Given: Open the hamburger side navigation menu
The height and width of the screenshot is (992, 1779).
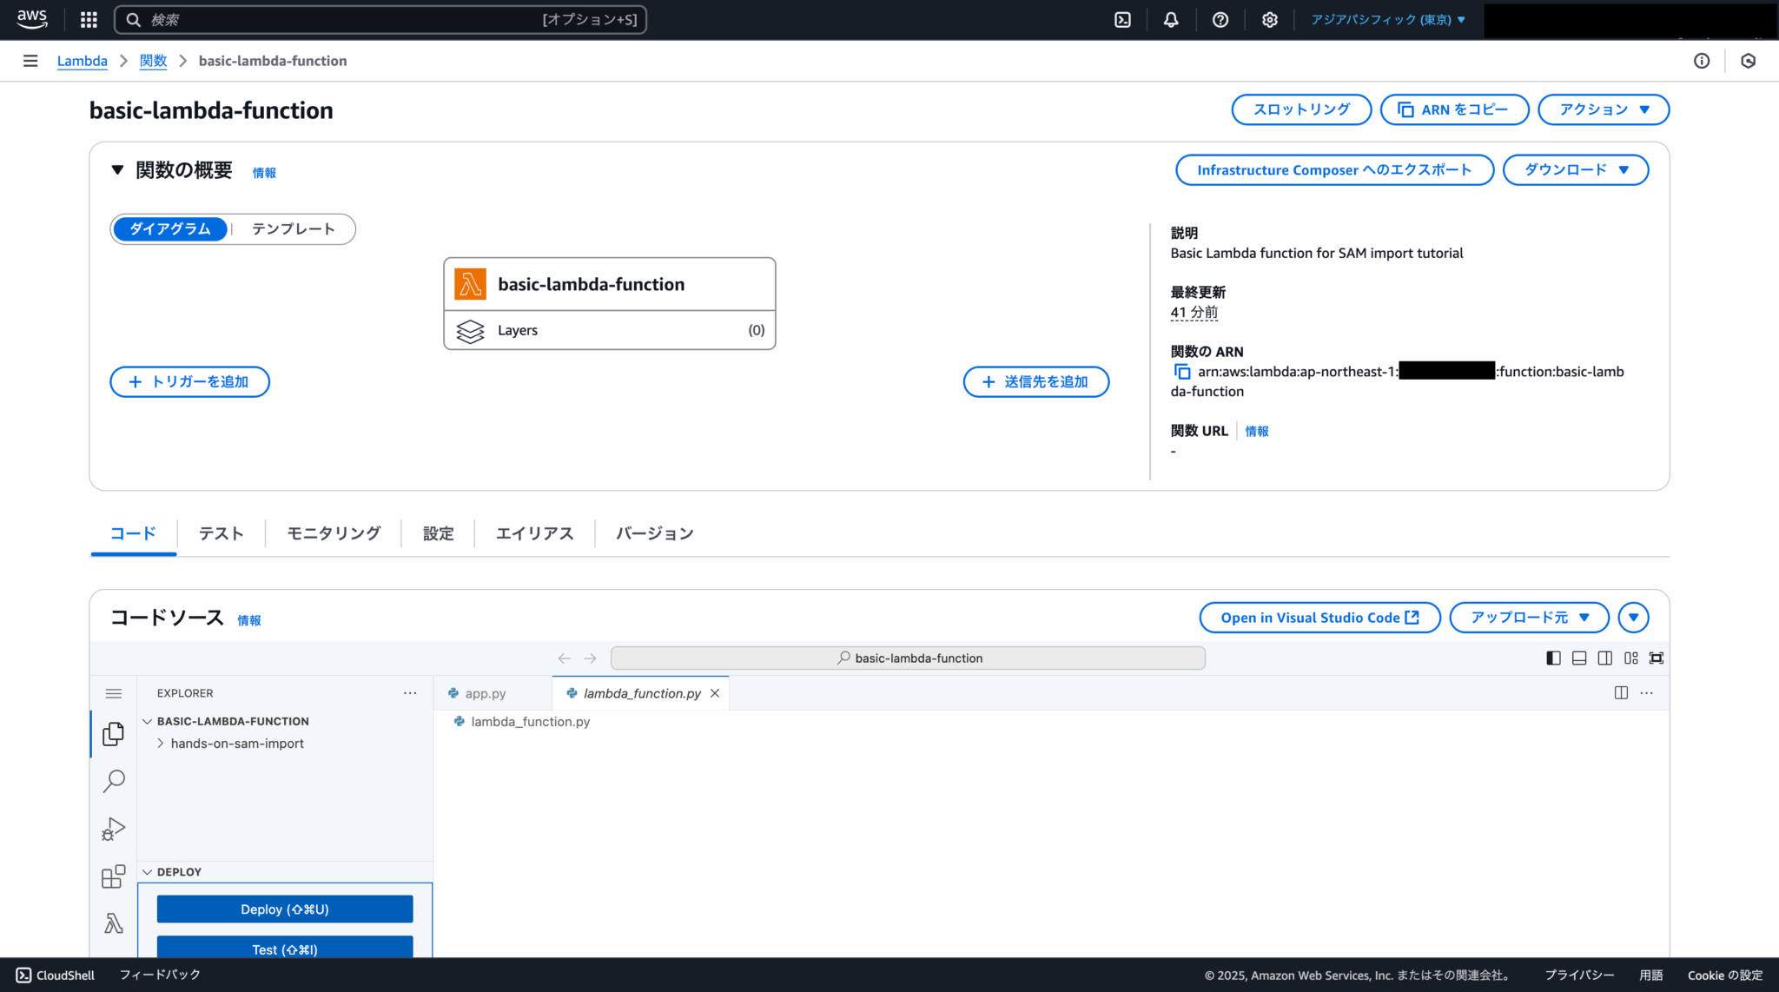Looking at the screenshot, I should point(30,61).
